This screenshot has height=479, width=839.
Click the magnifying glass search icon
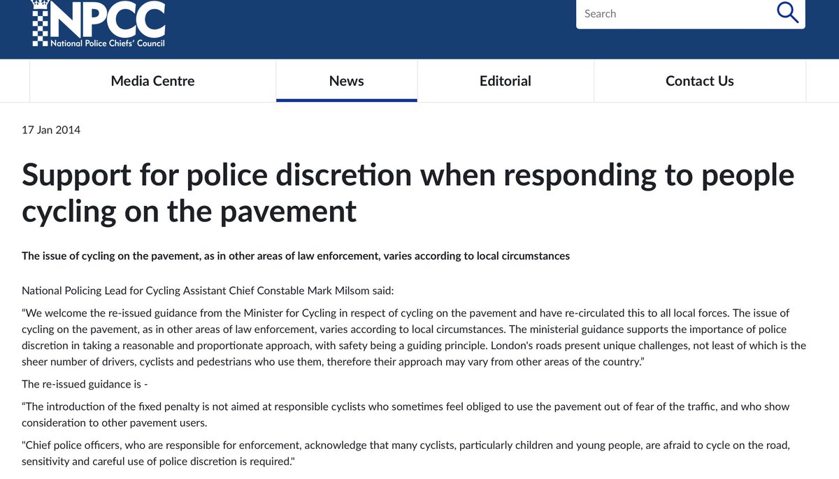point(787,13)
